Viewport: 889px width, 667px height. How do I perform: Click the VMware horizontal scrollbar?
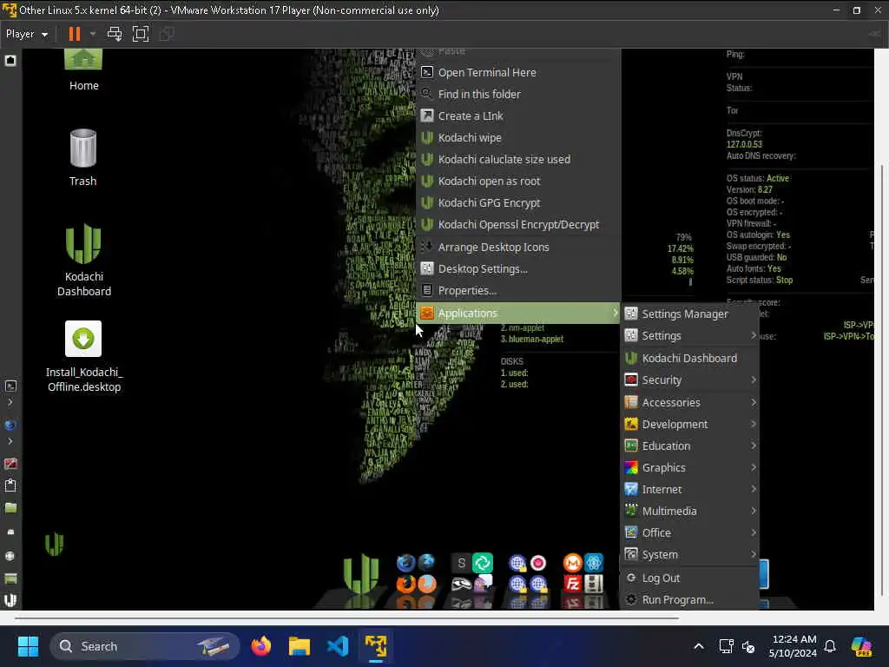click(x=346, y=618)
